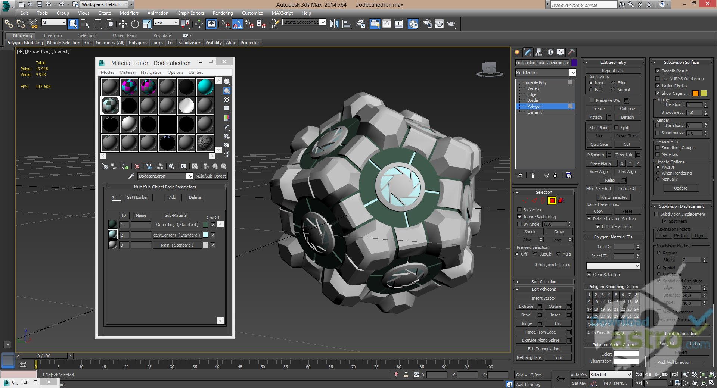Open the Workspace: Default dropdown
717x388 pixels.
click(105, 4)
